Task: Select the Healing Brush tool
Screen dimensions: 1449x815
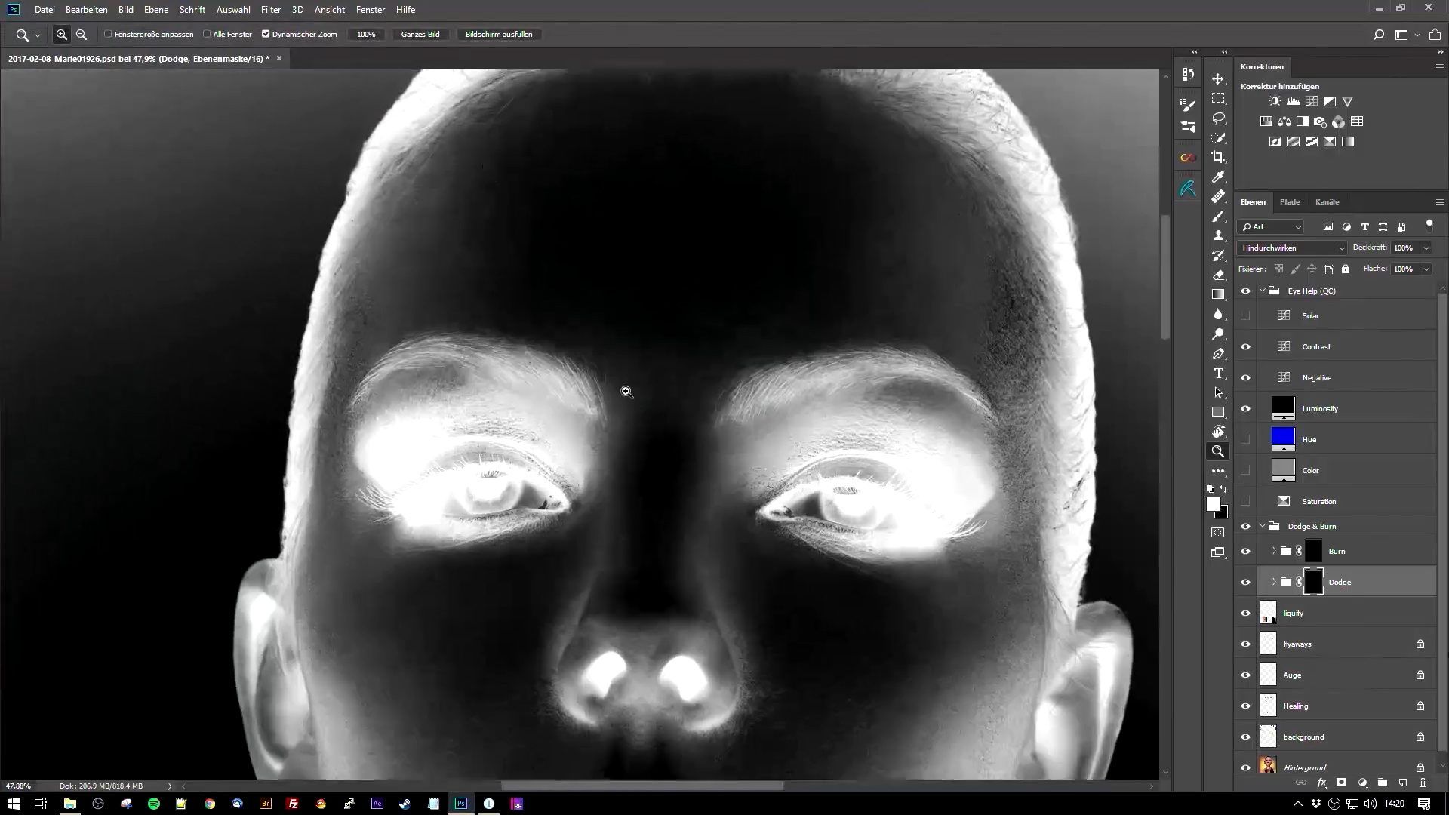Action: (1218, 196)
